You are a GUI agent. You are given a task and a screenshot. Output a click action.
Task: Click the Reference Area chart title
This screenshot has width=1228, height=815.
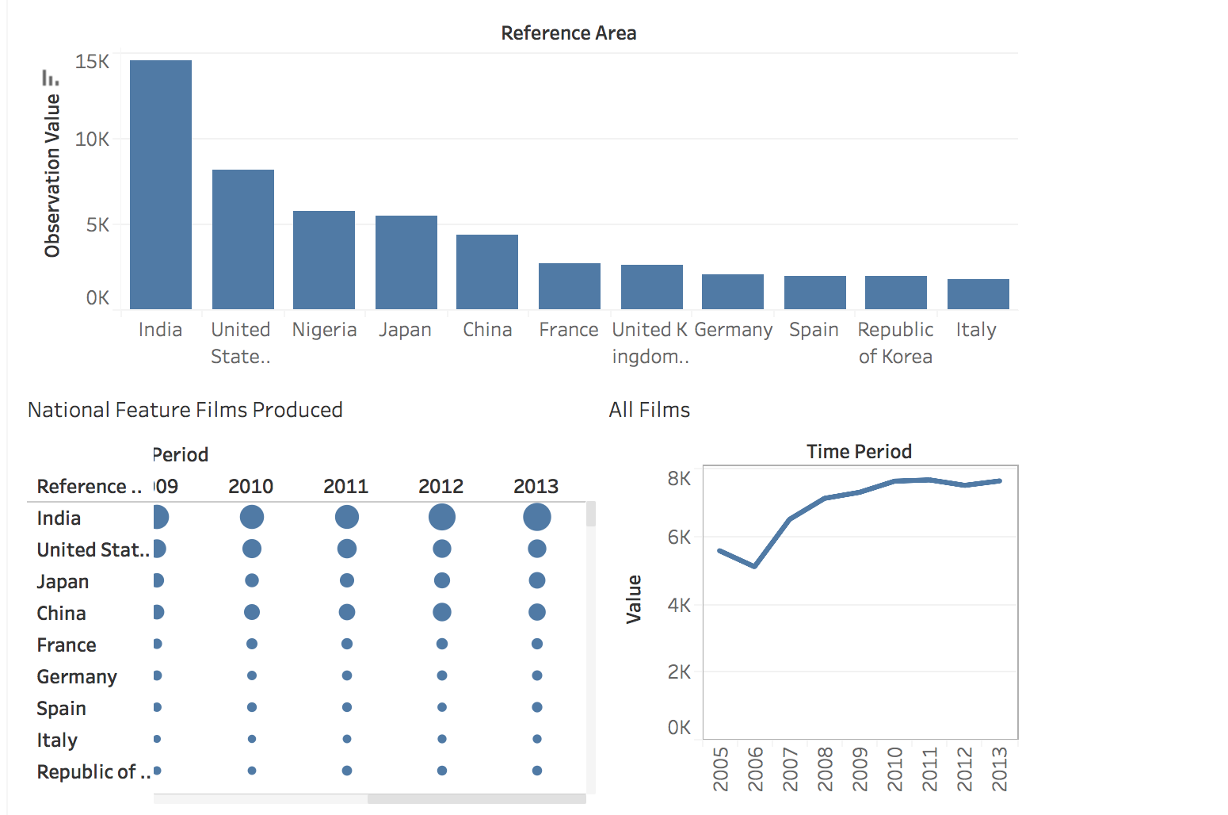(568, 33)
